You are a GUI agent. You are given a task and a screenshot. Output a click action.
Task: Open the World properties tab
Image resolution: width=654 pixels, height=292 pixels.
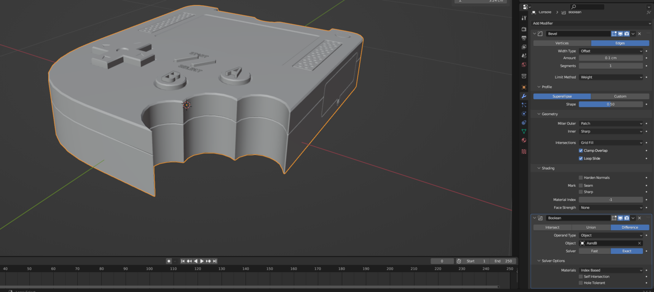(524, 65)
